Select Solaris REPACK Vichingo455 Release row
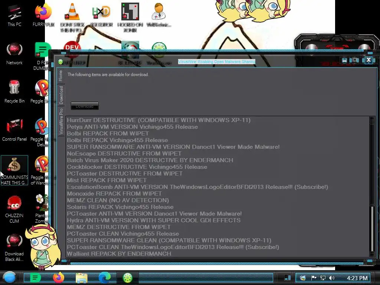The image size is (380, 285). coord(217,207)
